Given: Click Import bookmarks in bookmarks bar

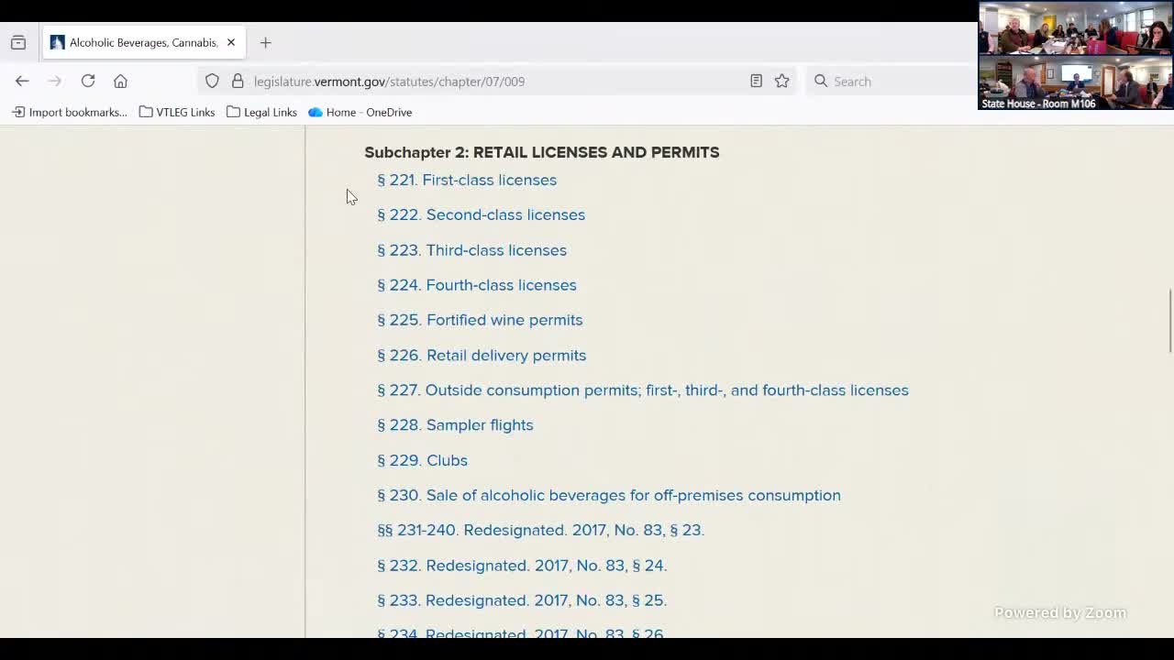Looking at the screenshot, I should point(69,112).
